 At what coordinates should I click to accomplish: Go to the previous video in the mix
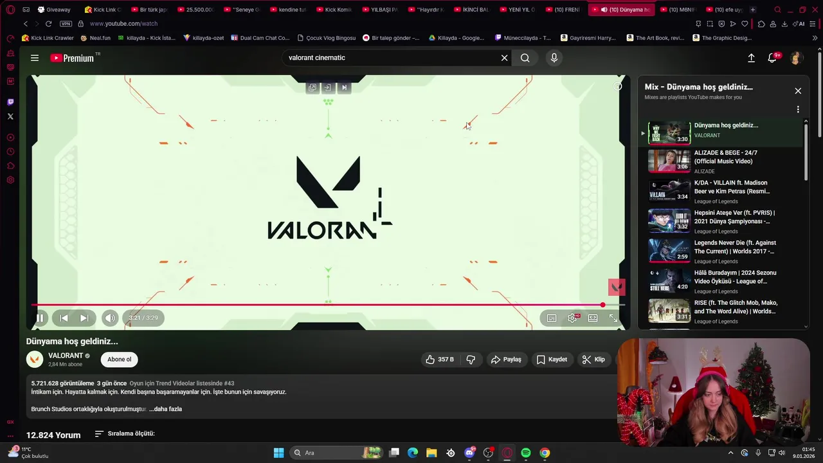tap(64, 318)
